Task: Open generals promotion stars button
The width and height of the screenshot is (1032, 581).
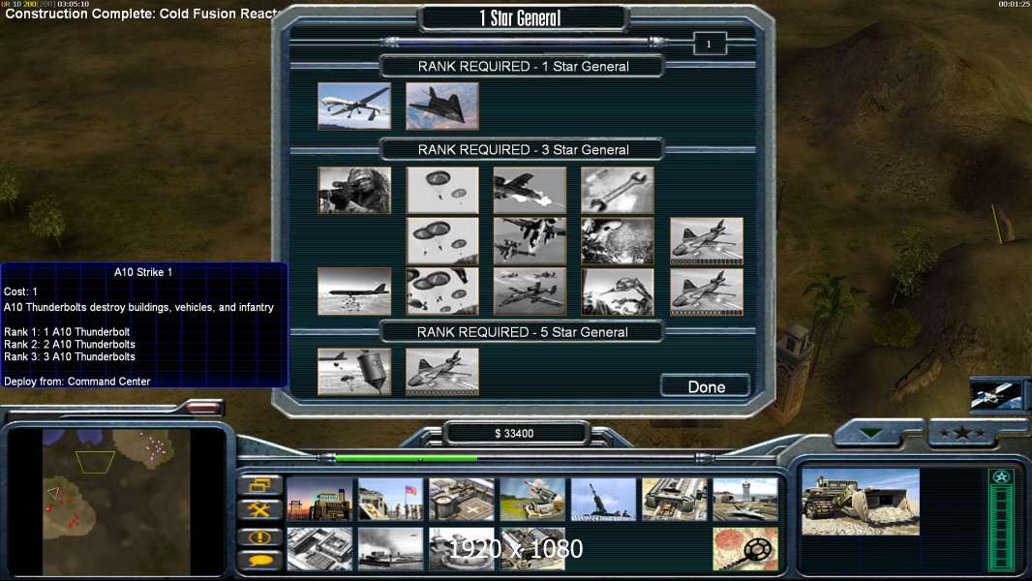Action: (x=963, y=433)
